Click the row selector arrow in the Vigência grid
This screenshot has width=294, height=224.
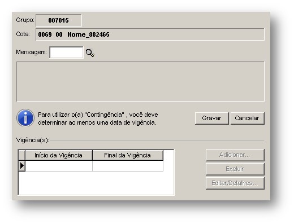point(22,166)
